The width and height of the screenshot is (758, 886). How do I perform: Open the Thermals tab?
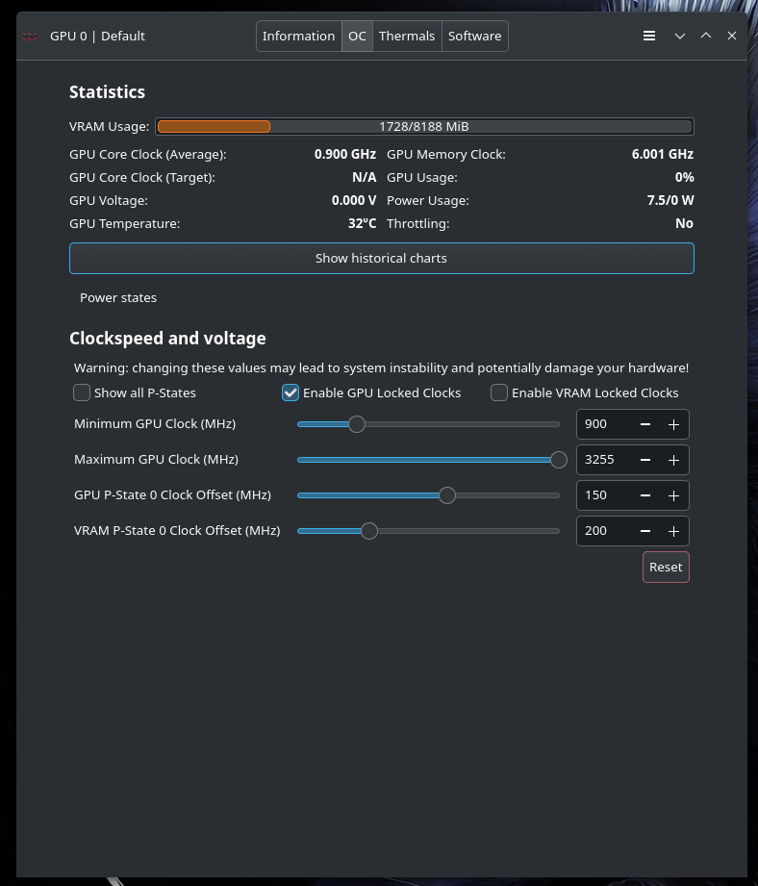(x=407, y=37)
